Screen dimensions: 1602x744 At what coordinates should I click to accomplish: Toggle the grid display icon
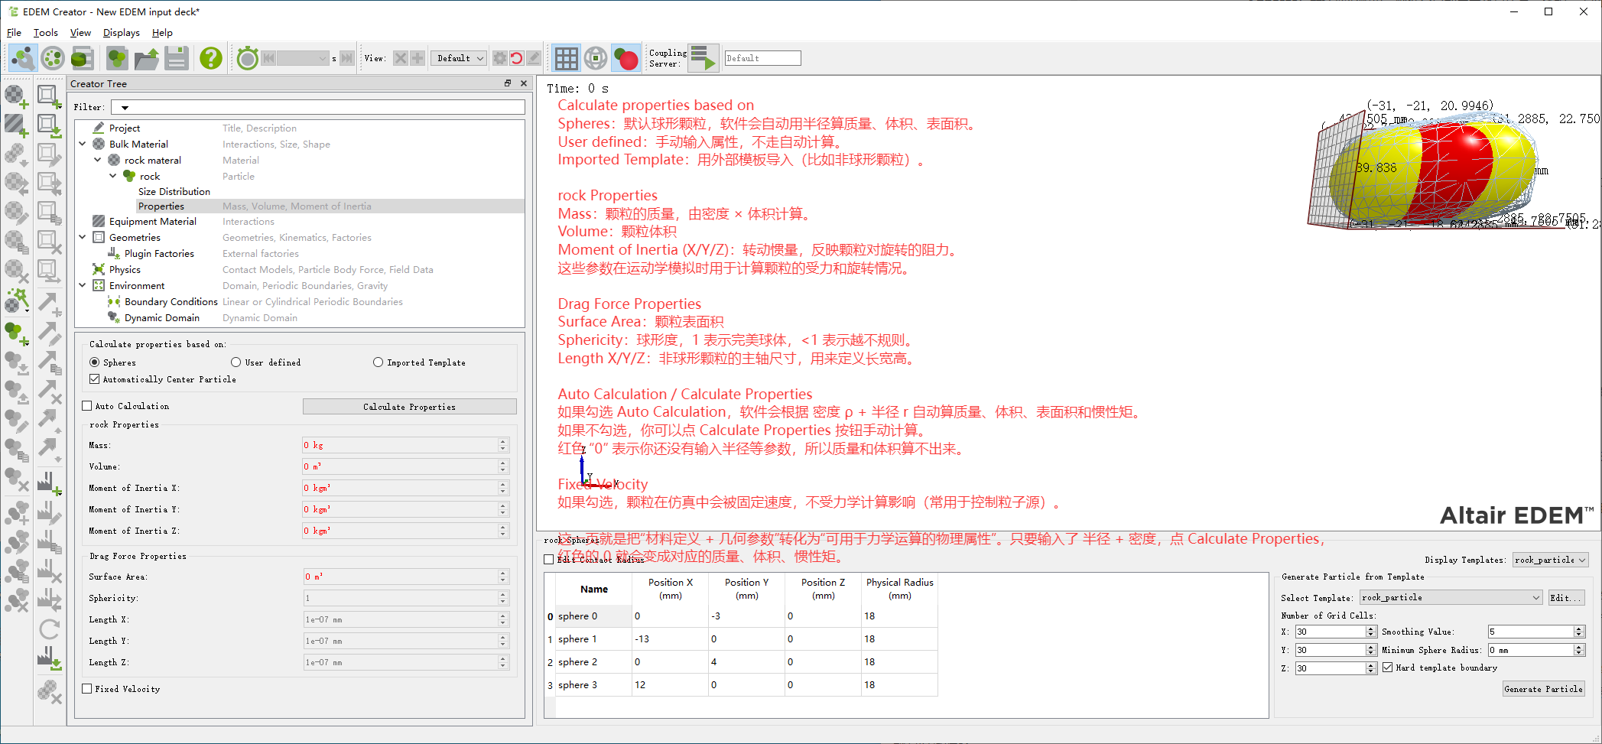(566, 58)
